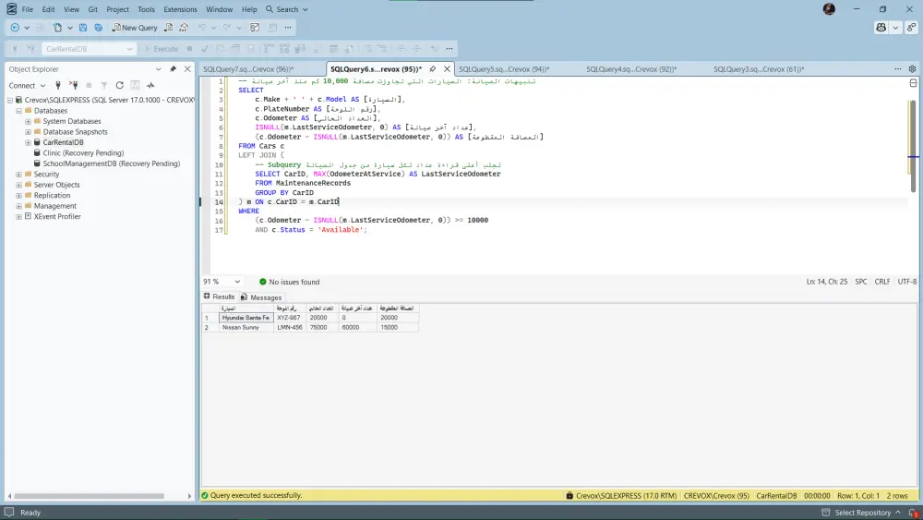
Task: Click the database engine query icon next to New Query
Action: [x=169, y=28]
